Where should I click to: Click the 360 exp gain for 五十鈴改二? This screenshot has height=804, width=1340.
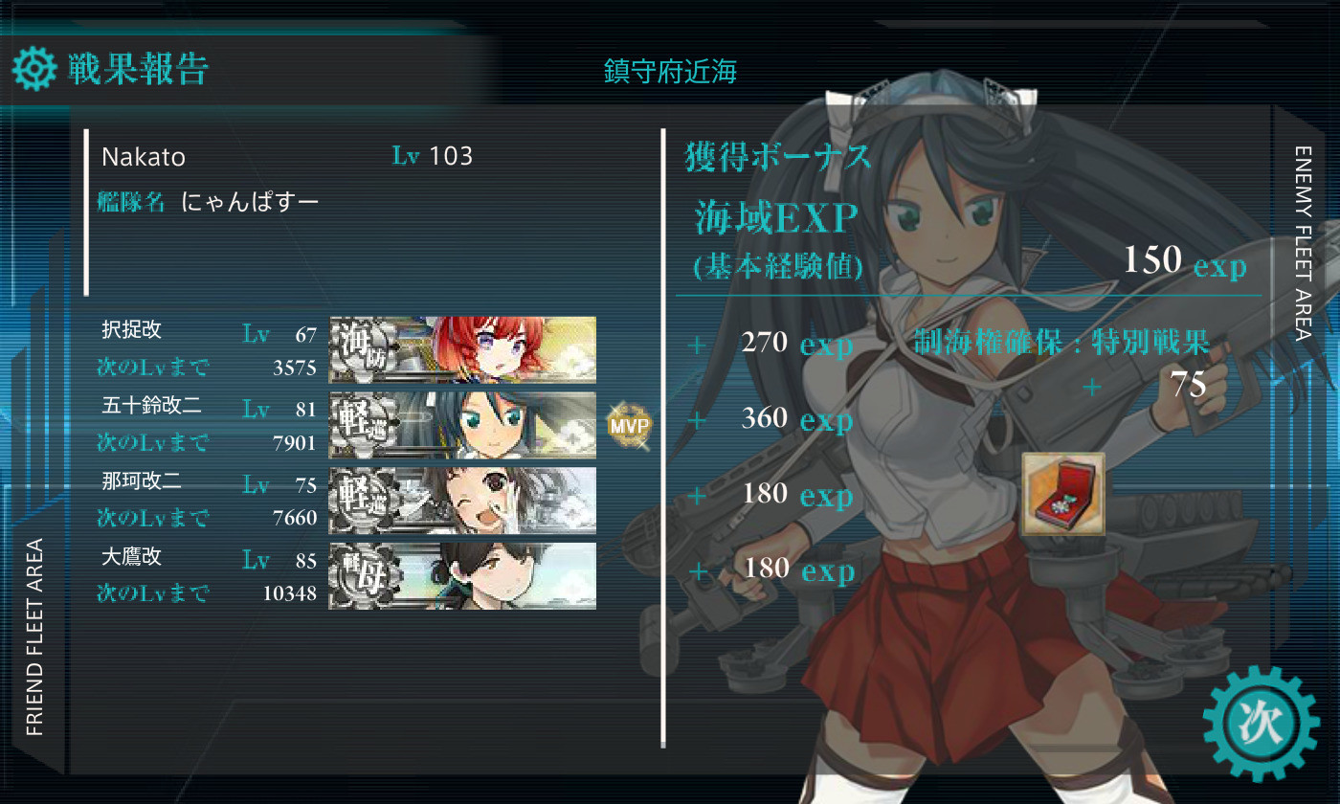(796, 418)
